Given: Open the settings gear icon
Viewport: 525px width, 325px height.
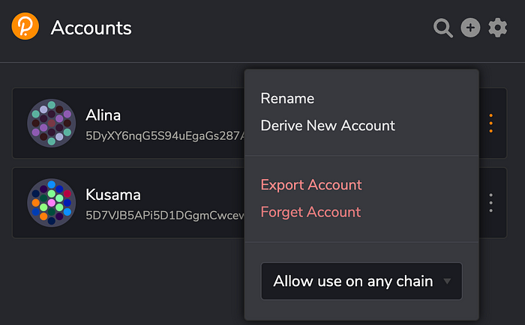Looking at the screenshot, I should [x=498, y=28].
